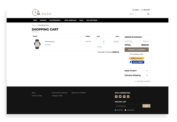The width and height of the screenshot is (177, 122).
Task: Decrease quantity with the down arrow
Action: pyautogui.click(x=104, y=44)
